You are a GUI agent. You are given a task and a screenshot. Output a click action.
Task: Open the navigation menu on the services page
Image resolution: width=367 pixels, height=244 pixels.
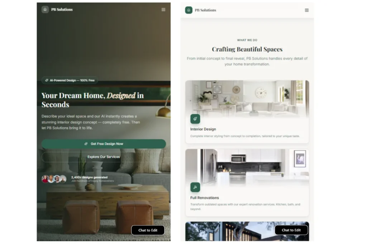click(307, 10)
